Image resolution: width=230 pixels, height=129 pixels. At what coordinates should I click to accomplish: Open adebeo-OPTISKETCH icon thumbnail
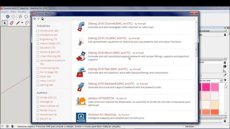click(x=81, y=101)
